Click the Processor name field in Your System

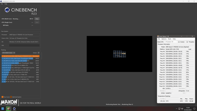pos(24,35)
